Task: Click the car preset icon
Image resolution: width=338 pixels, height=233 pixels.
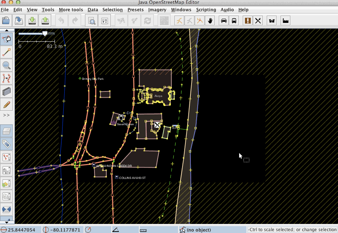Action: [x=224, y=21]
